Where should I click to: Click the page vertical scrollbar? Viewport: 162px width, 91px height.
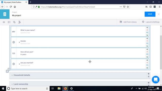161,52
